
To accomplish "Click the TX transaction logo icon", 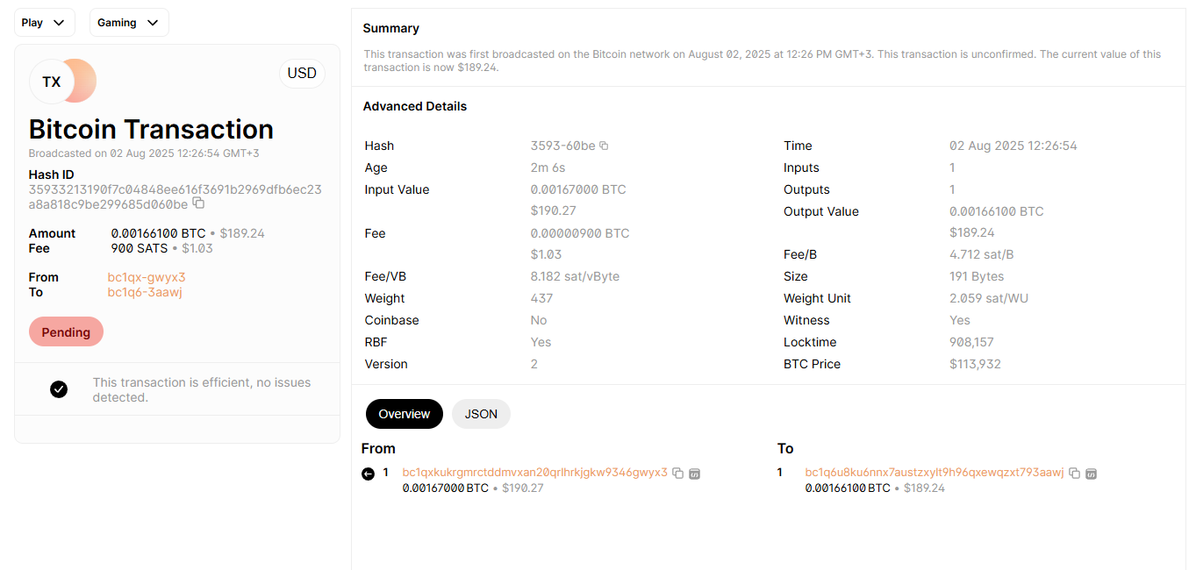I will [x=62, y=81].
